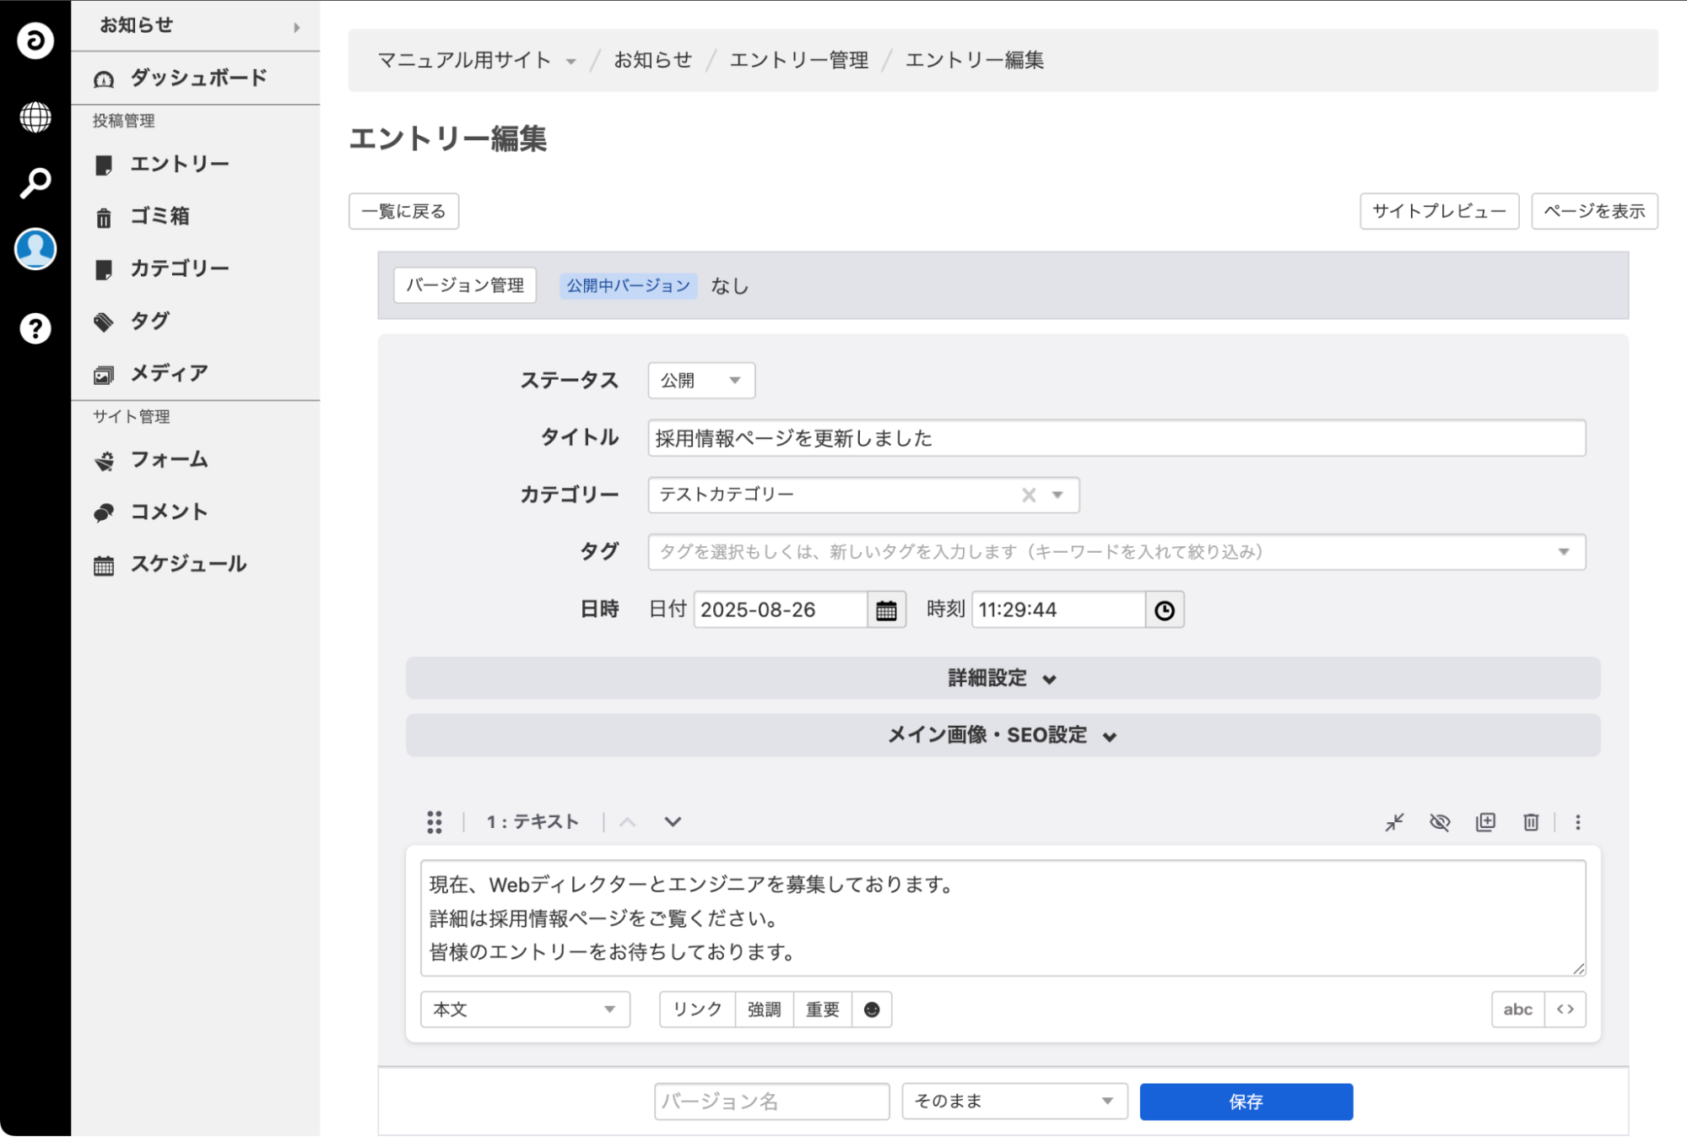The height and width of the screenshot is (1137, 1687).
Task: Click into the タイトル input field
Action: pos(1116,438)
